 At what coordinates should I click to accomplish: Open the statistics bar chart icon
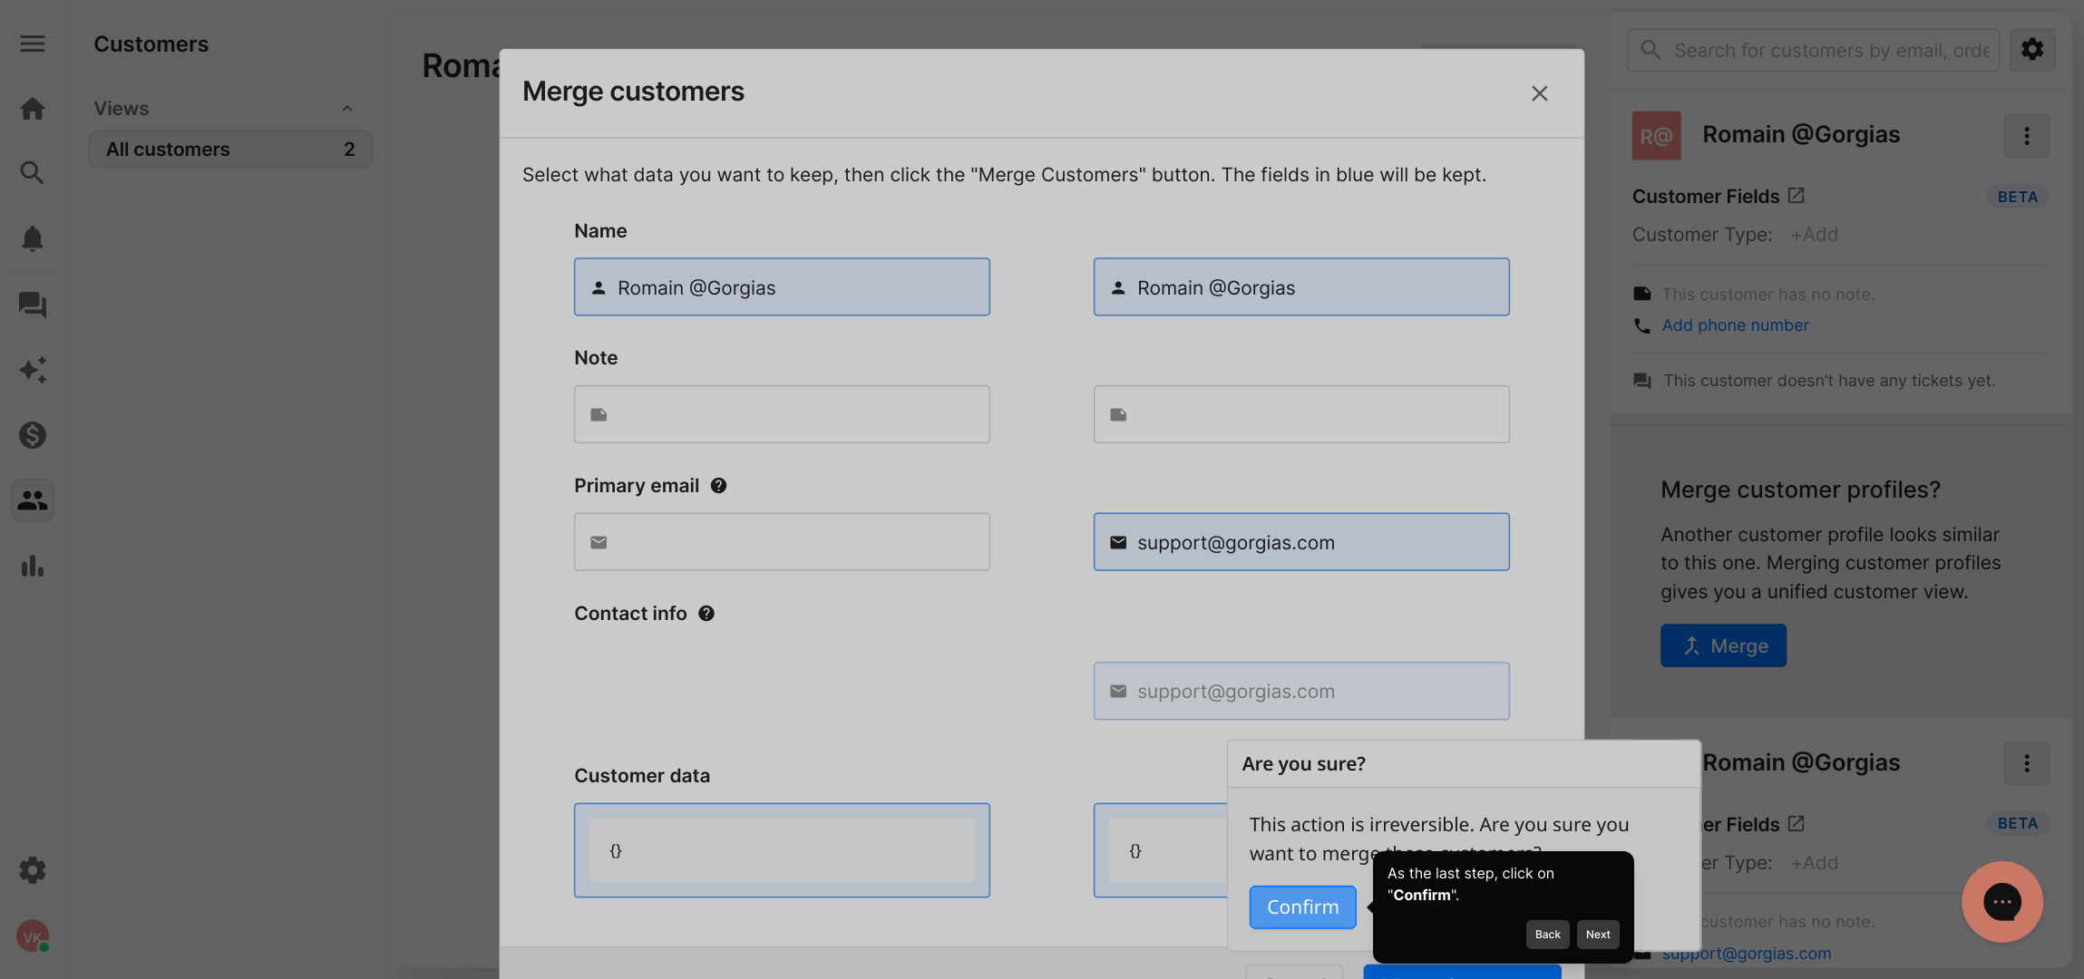pos(33,566)
